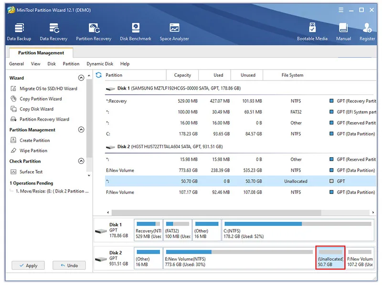
Task: Sort by the Capacity column header
Action: 182,75
